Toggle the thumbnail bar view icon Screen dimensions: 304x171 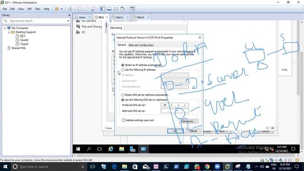pos(109,9)
